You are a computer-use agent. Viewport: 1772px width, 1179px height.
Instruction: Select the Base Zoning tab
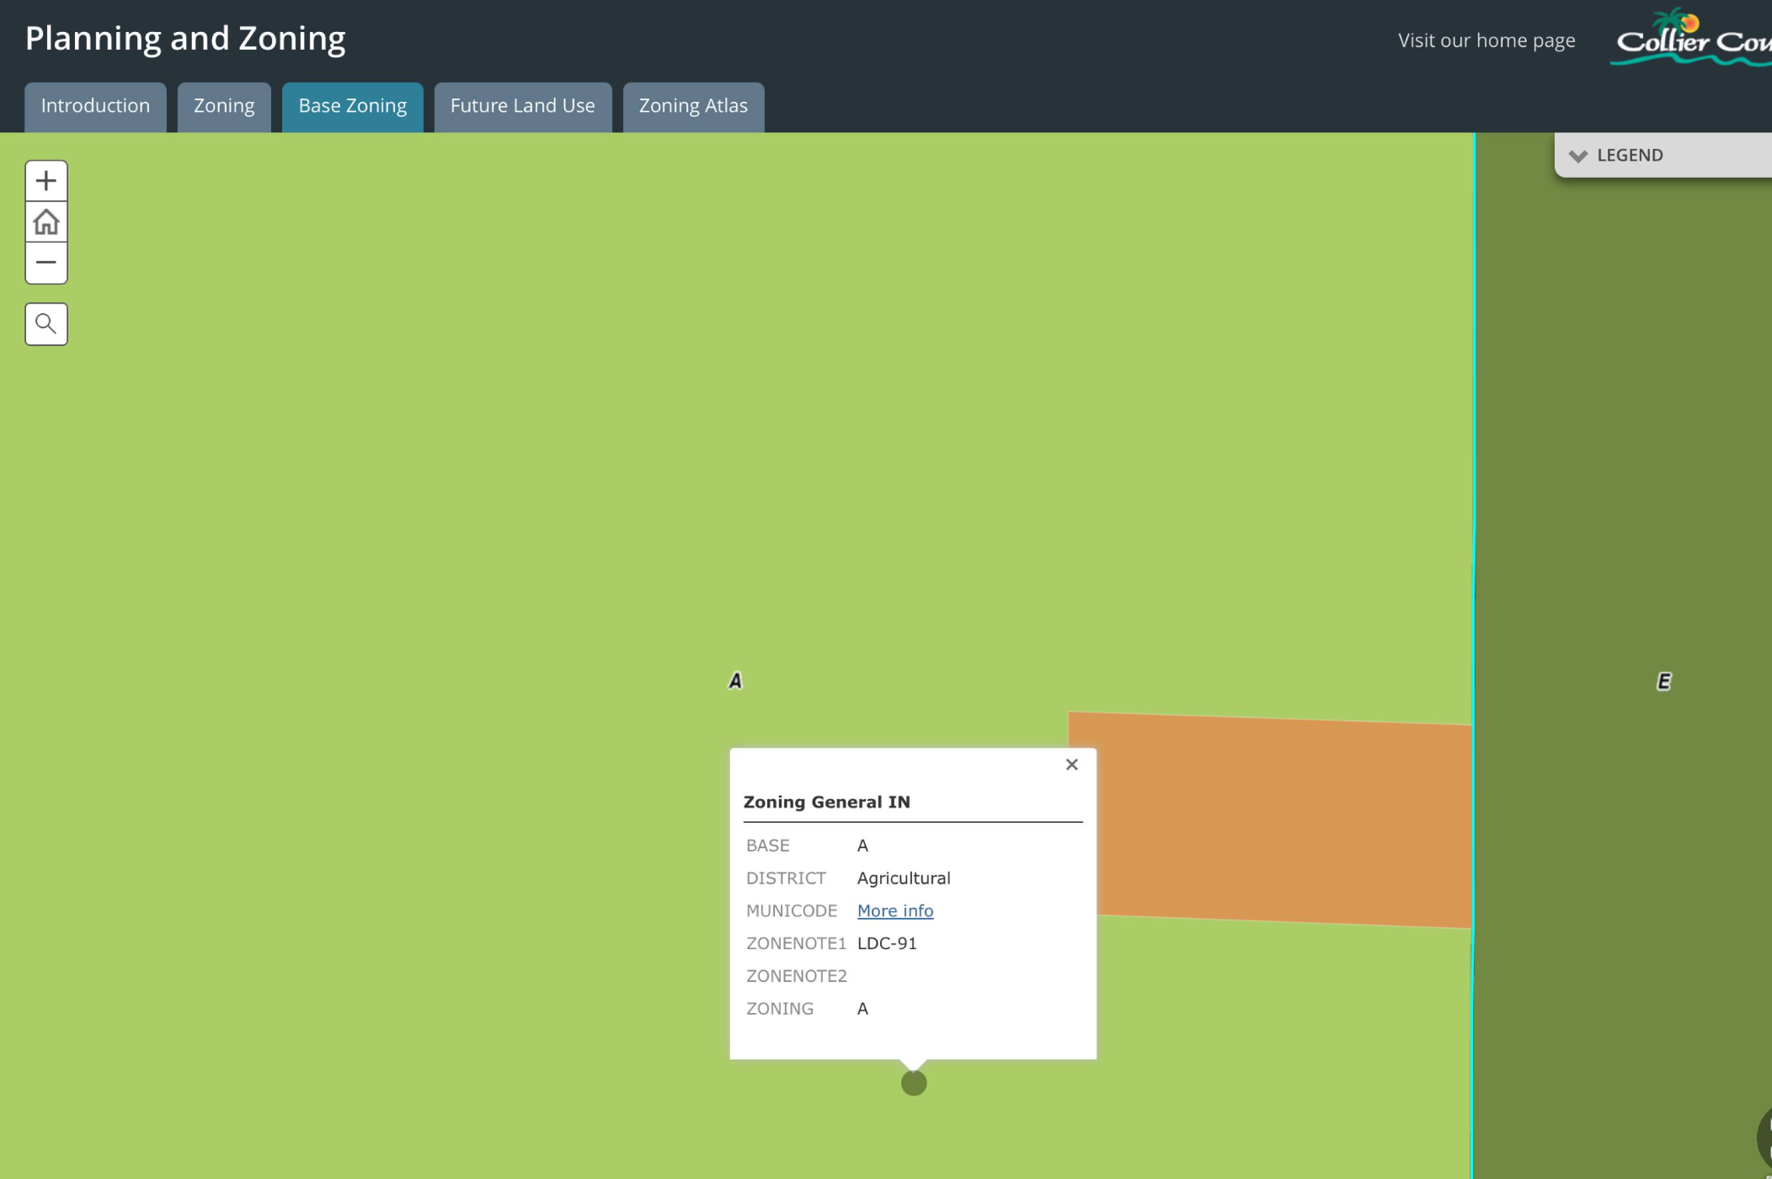pos(353,106)
